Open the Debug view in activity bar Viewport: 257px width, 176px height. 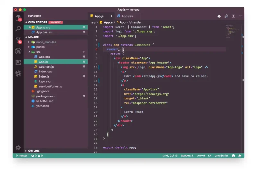(18, 51)
